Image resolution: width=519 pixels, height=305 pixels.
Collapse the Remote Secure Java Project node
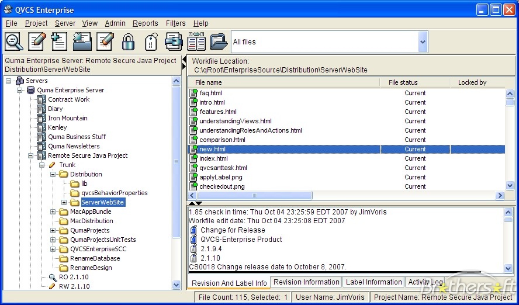(x=31, y=155)
